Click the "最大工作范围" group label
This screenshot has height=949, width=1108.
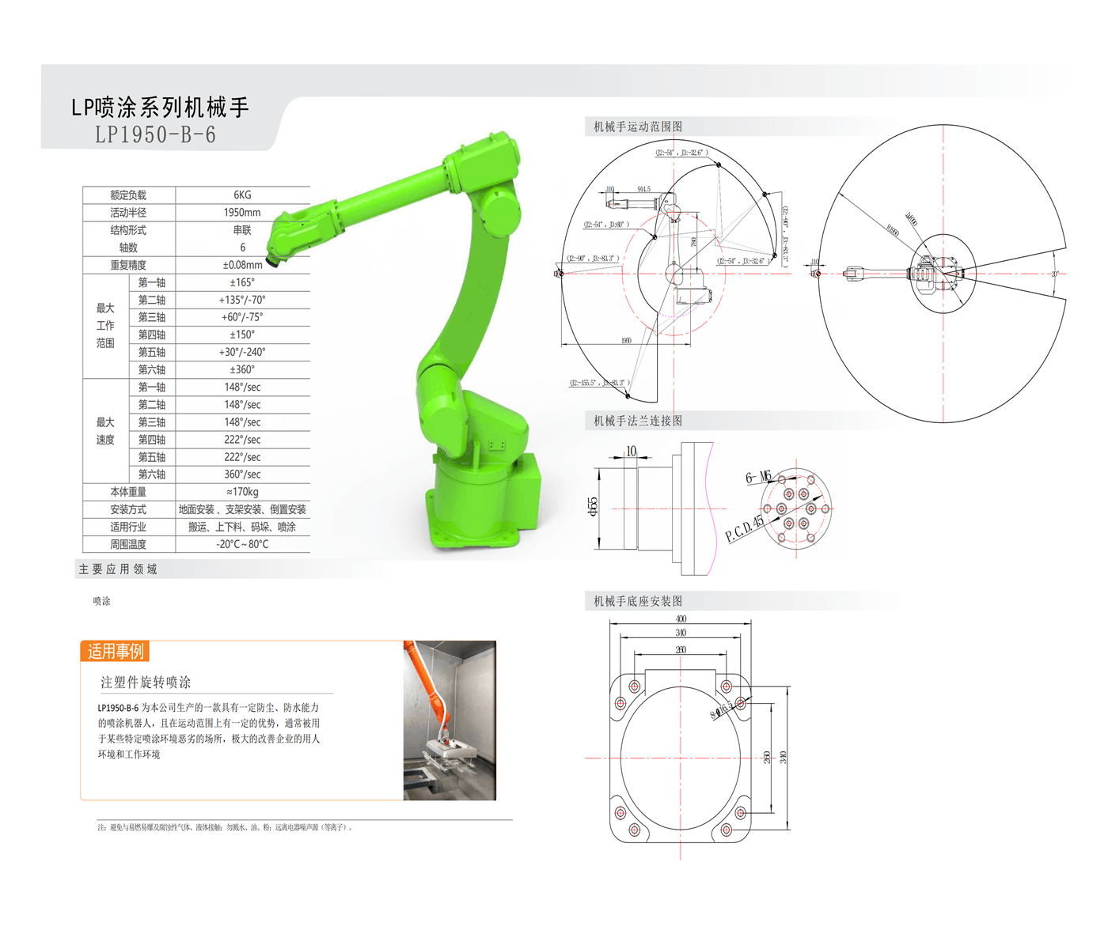click(x=105, y=326)
